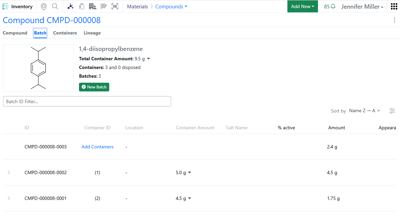The width and height of the screenshot is (400, 217).
Task: Open the three-dot compound options menu
Action: (x=394, y=20)
